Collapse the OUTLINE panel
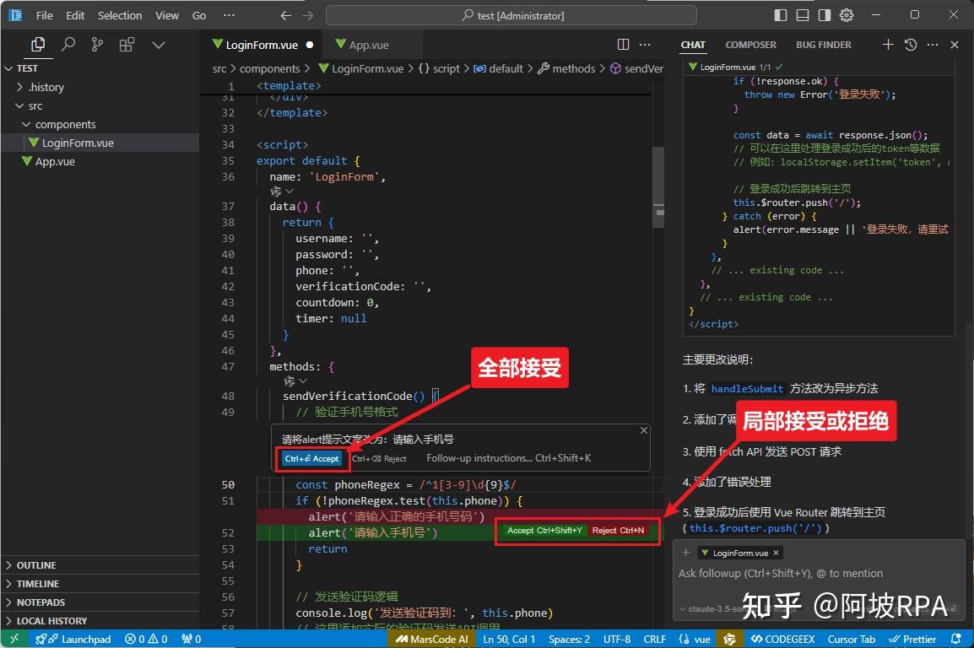 click(x=37, y=564)
